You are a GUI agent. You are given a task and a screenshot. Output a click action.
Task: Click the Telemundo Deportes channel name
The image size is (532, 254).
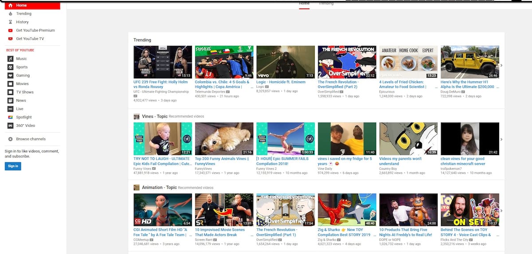click(x=211, y=92)
